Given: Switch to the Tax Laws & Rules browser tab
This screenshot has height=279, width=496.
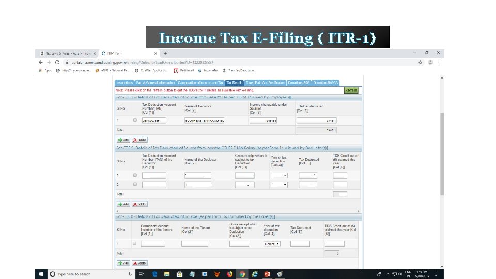Looking at the screenshot, I should [68, 53].
